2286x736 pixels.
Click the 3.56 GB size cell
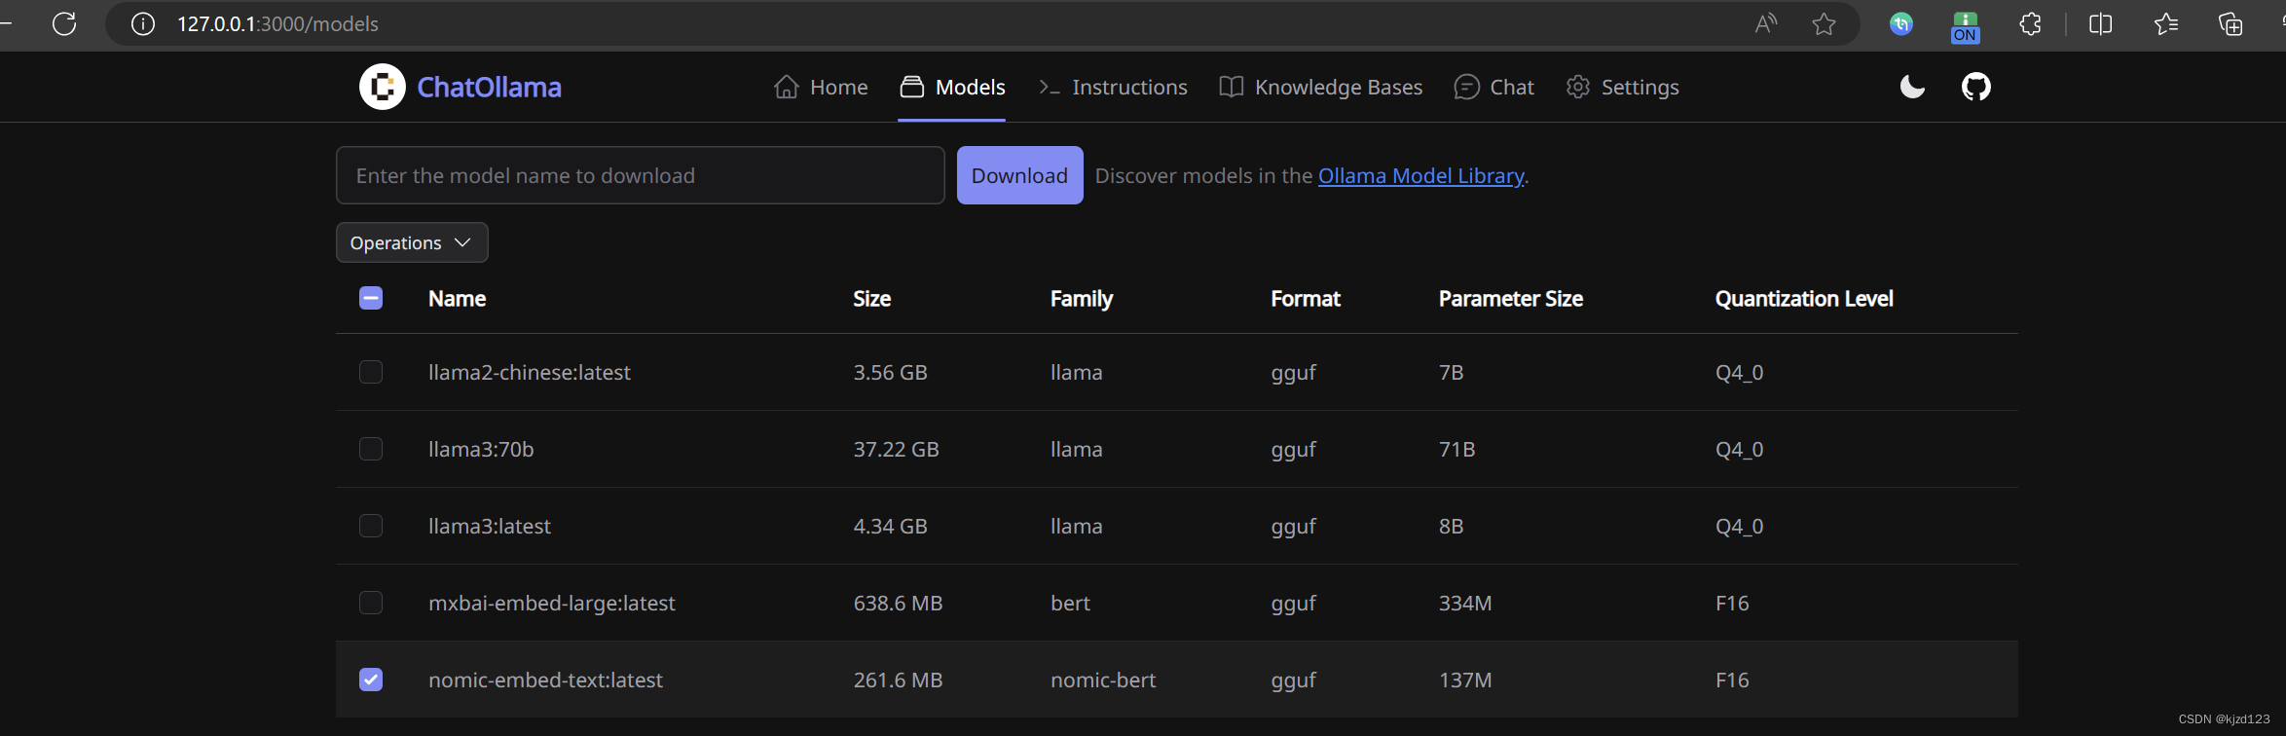point(890,372)
